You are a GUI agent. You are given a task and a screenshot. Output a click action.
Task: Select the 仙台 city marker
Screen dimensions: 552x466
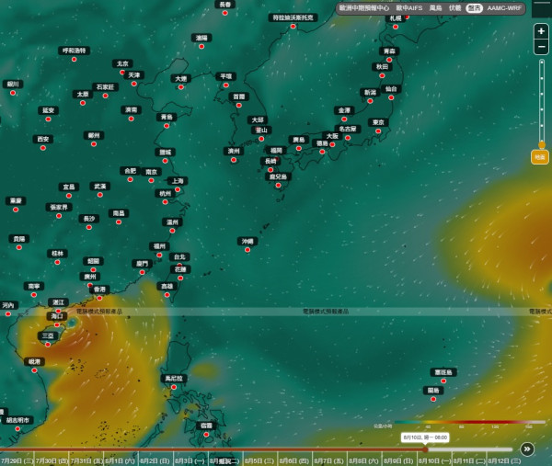coord(391,97)
